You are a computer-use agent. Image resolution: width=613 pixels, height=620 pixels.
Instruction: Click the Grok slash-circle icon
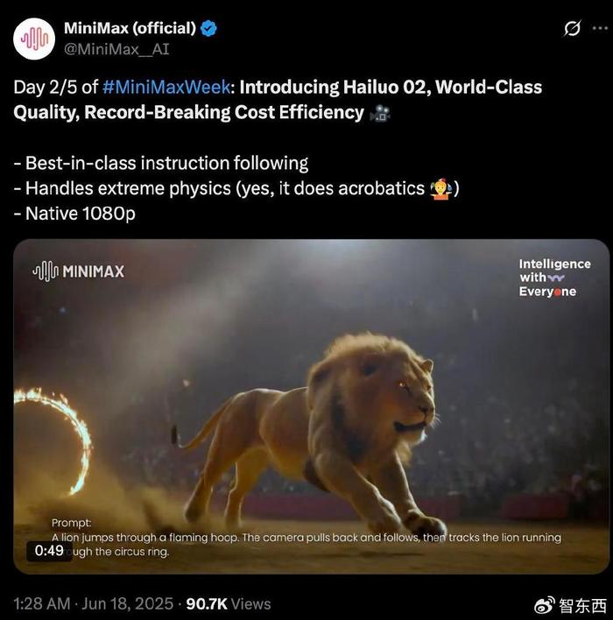pyautogui.click(x=572, y=29)
